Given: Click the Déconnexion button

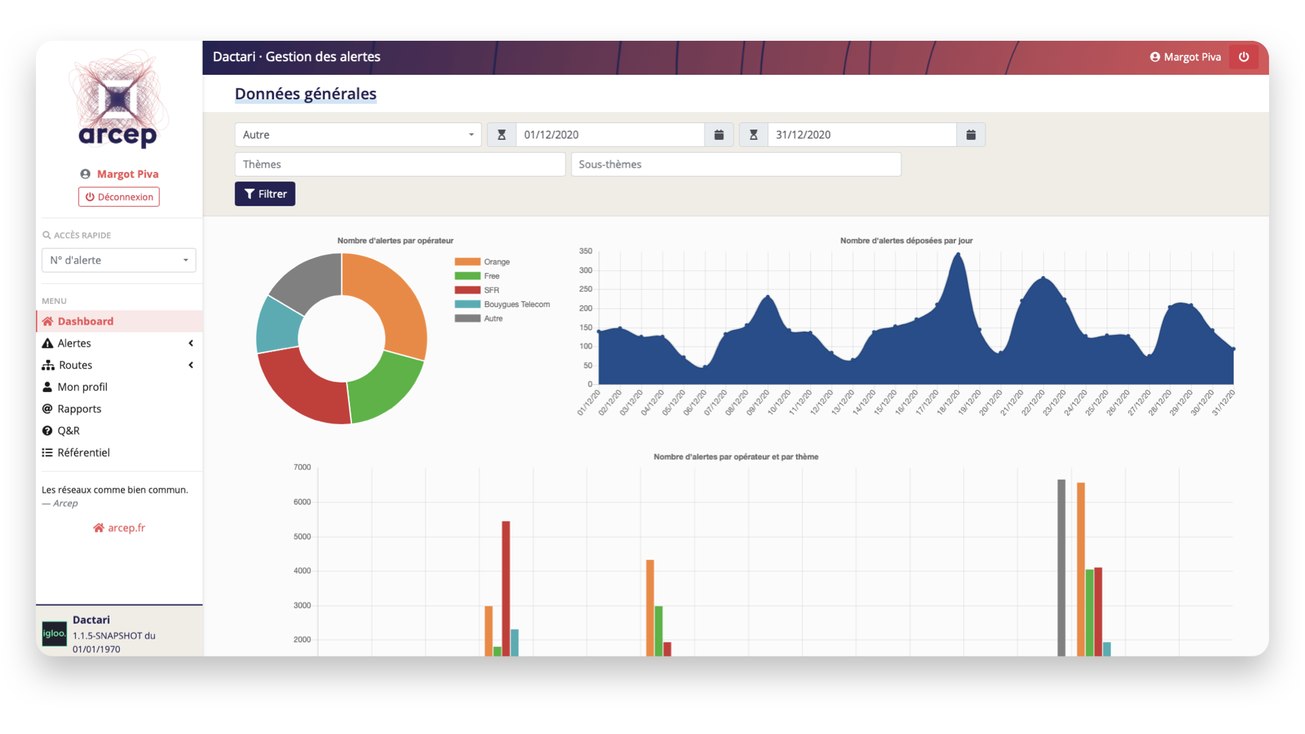Looking at the screenshot, I should pyautogui.click(x=118, y=197).
